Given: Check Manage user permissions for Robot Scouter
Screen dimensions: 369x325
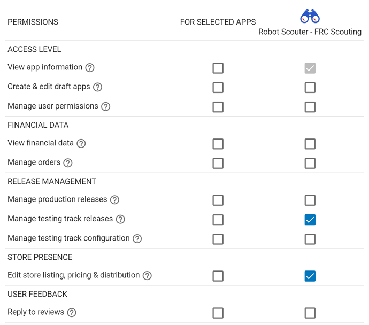Looking at the screenshot, I should click(x=310, y=107).
